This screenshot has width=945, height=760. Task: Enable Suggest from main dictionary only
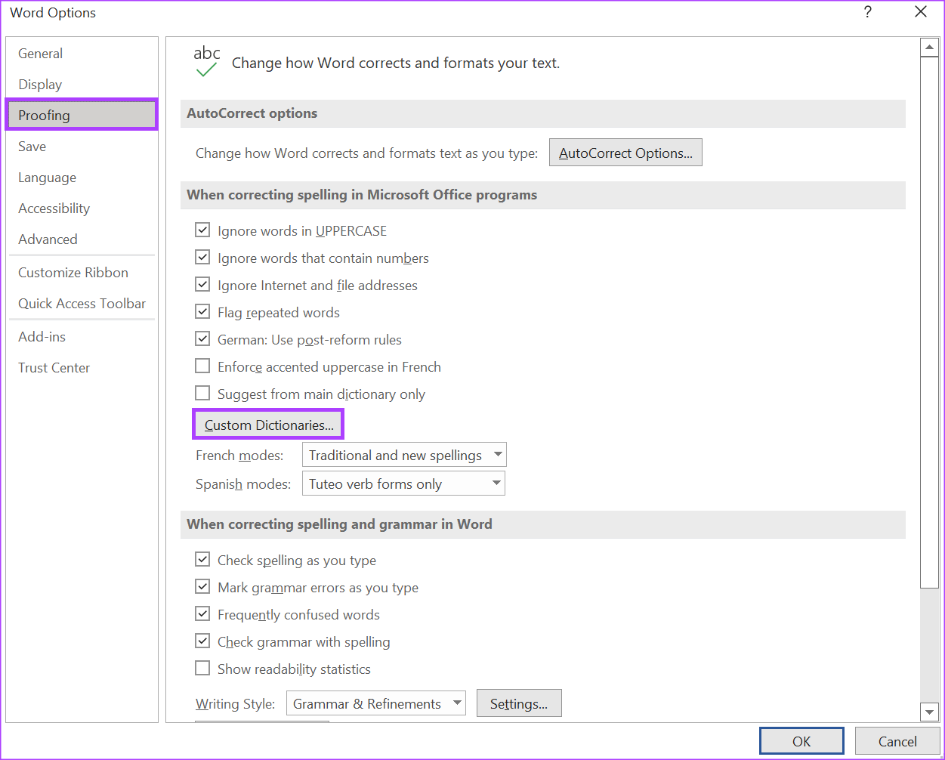(202, 394)
